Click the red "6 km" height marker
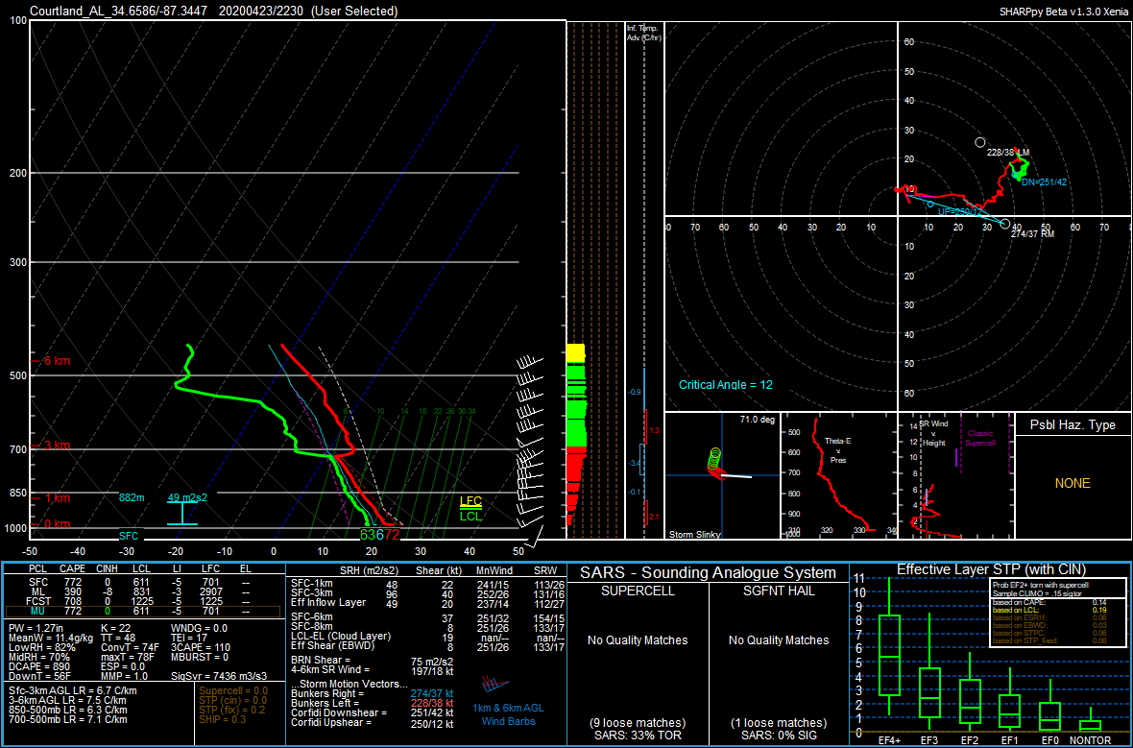1133x748 pixels. [57, 361]
